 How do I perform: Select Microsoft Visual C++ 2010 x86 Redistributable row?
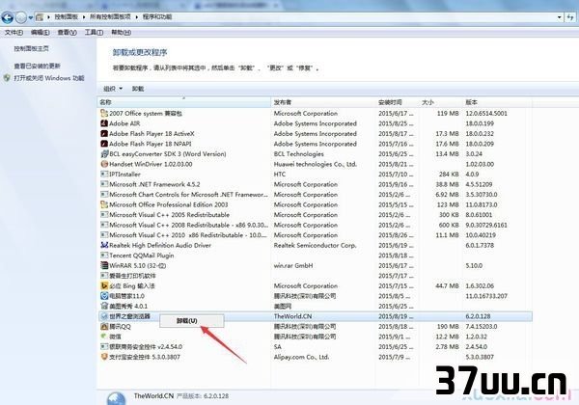pos(316,235)
